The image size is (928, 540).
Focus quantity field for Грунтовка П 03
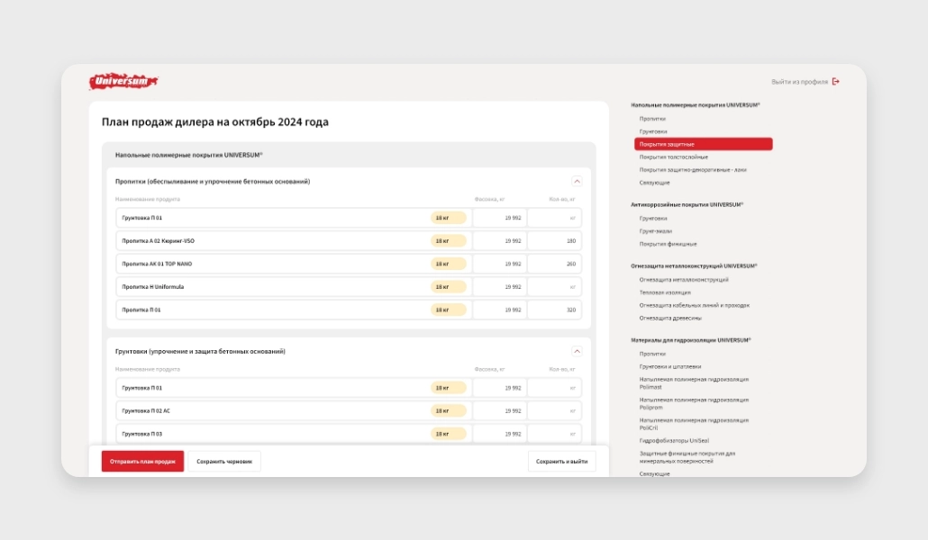554,434
